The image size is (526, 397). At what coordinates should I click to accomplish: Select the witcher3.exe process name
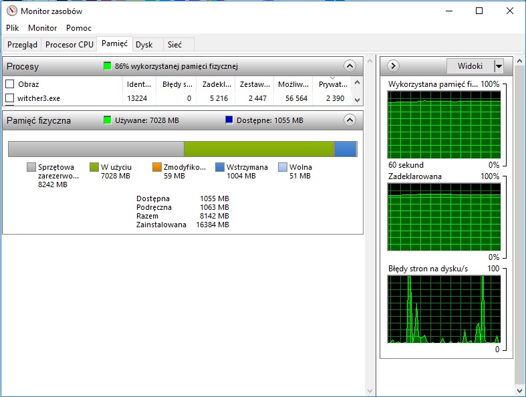click(x=39, y=98)
